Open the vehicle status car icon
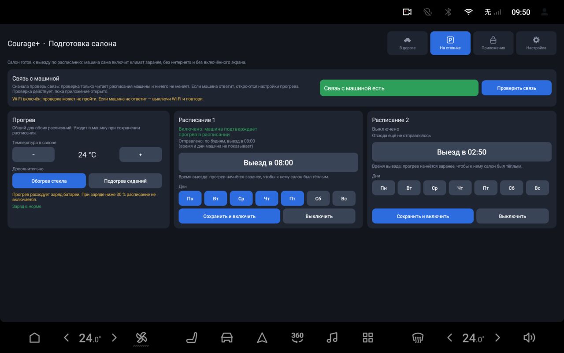This screenshot has width=564, height=353. tap(226, 338)
